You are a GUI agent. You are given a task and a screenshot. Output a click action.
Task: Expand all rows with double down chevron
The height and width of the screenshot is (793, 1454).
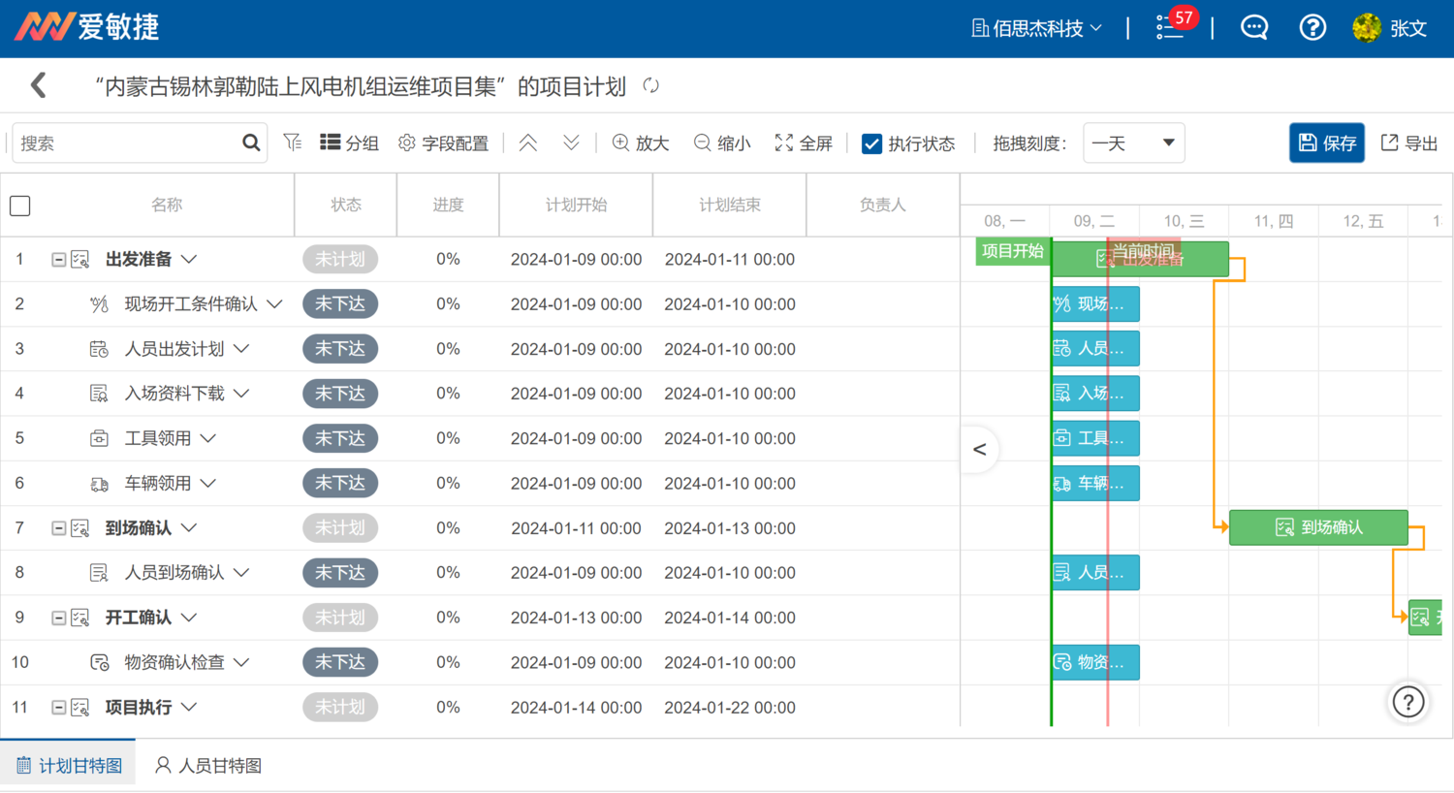(x=571, y=143)
